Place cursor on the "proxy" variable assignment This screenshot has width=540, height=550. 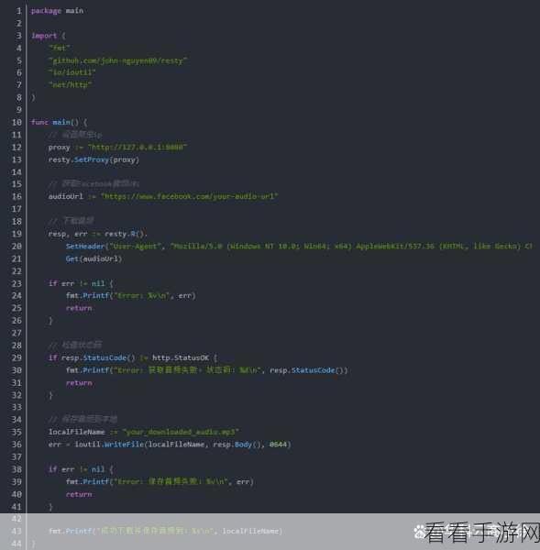click(x=59, y=148)
